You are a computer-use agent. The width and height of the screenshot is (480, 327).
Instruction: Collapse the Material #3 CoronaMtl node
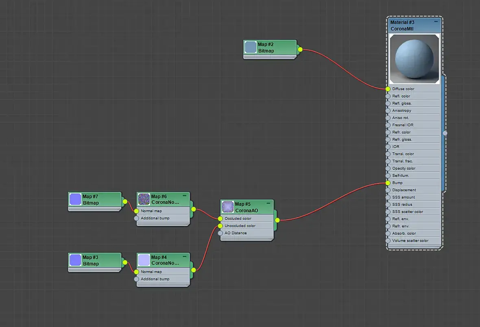point(436,22)
